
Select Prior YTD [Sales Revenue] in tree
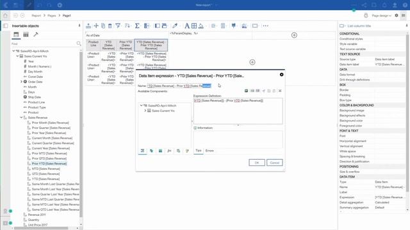(x=49, y=164)
